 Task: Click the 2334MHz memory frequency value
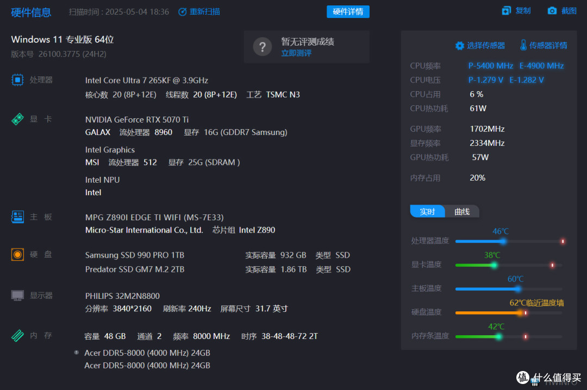tap(487, 143)
